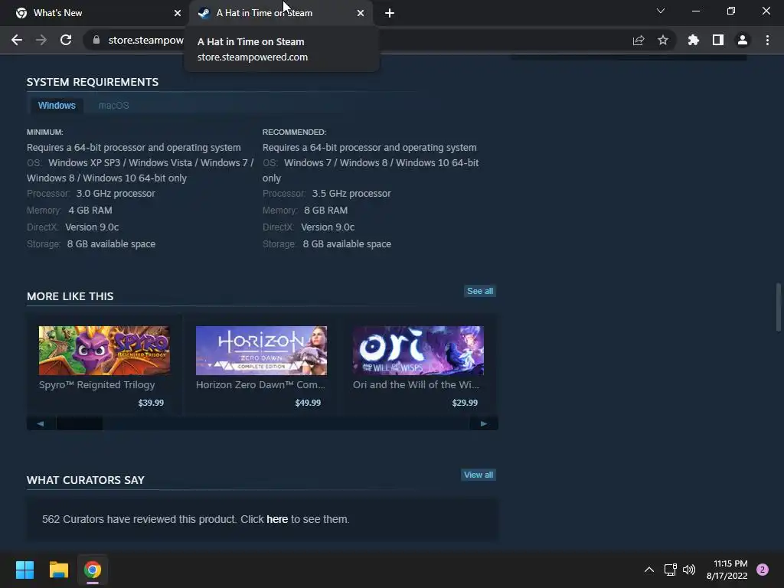This screenshot has width=784, height=588.
Task: Open the Chrome three-dot menu
Action: (767, 40)
